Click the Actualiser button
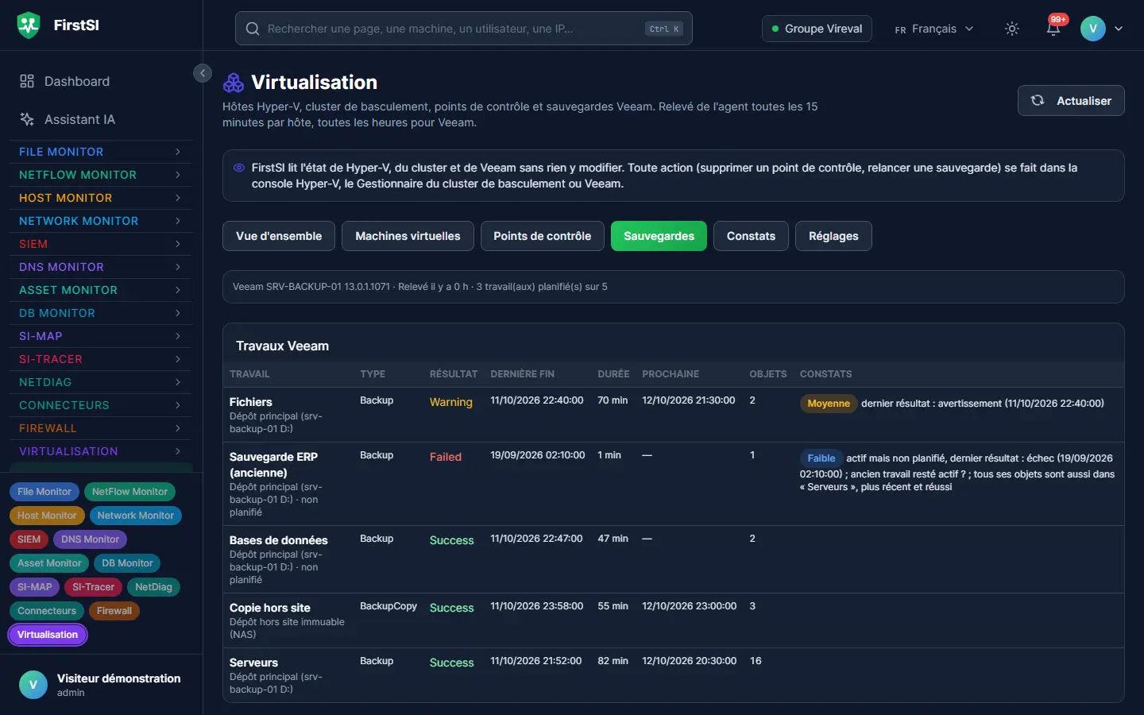This screenshot has height=715, width=1144. point(1071,101)
